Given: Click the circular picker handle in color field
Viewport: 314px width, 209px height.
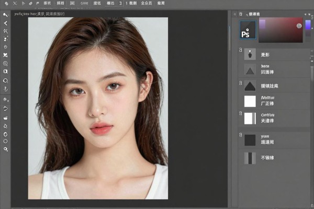Looking at the screenshot, I should (x=299, y=26).
